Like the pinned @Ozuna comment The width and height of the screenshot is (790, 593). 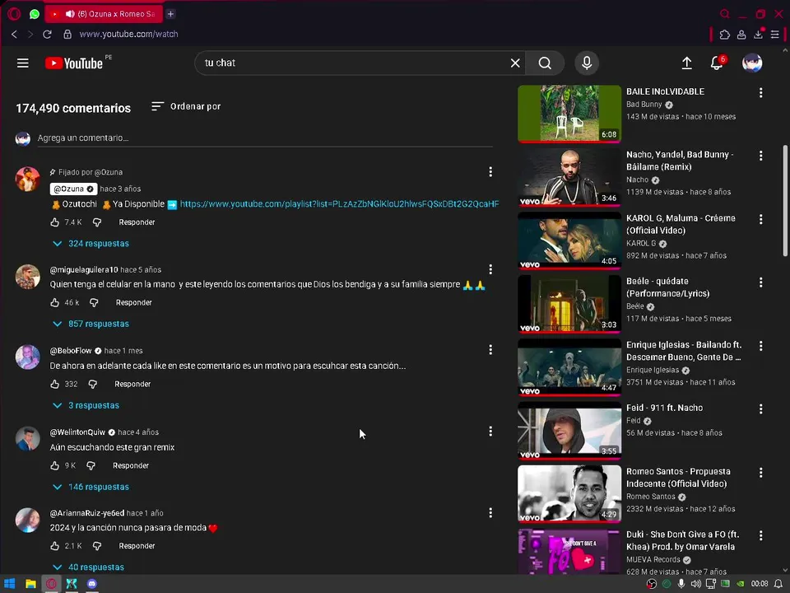(55, 222)
